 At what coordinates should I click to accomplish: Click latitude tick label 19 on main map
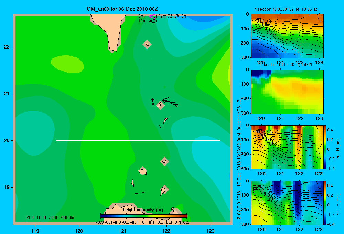[7, 187]
